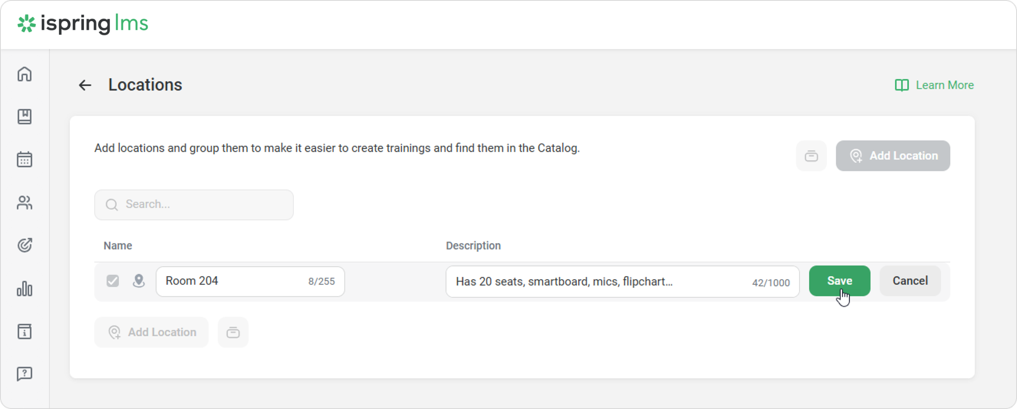
Task: Open the users icon in the sidebar
Action: [25, 203]
